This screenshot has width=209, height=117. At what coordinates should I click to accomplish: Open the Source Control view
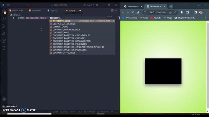point(4,26)
